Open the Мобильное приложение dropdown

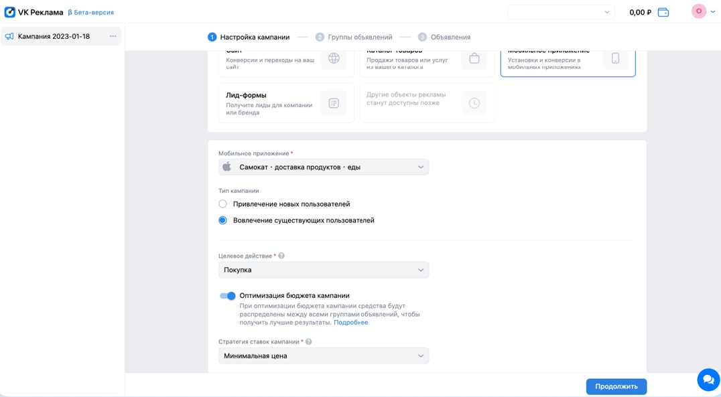(324, 167)
